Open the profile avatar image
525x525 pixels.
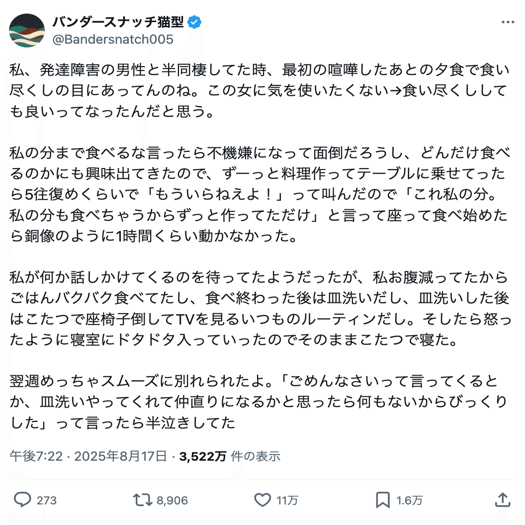(x=28, y=31)
